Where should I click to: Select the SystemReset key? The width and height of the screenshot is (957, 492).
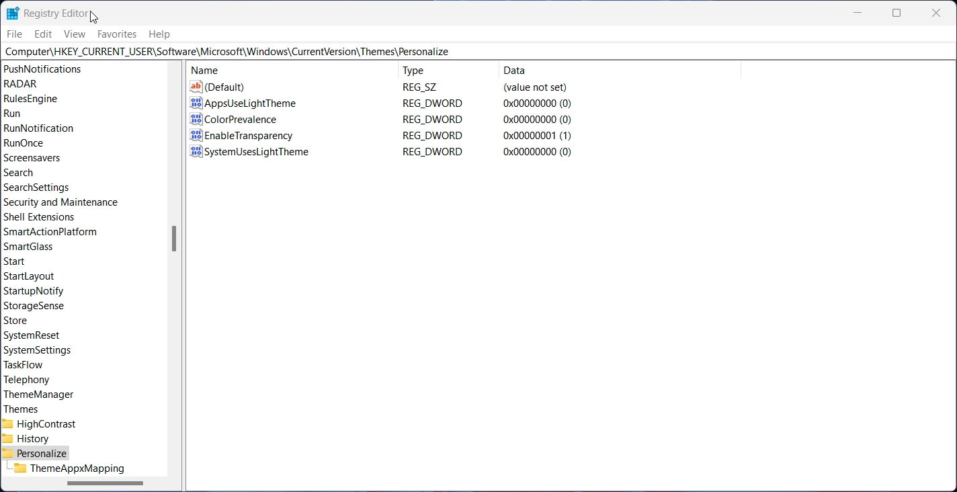click(32, 335)
